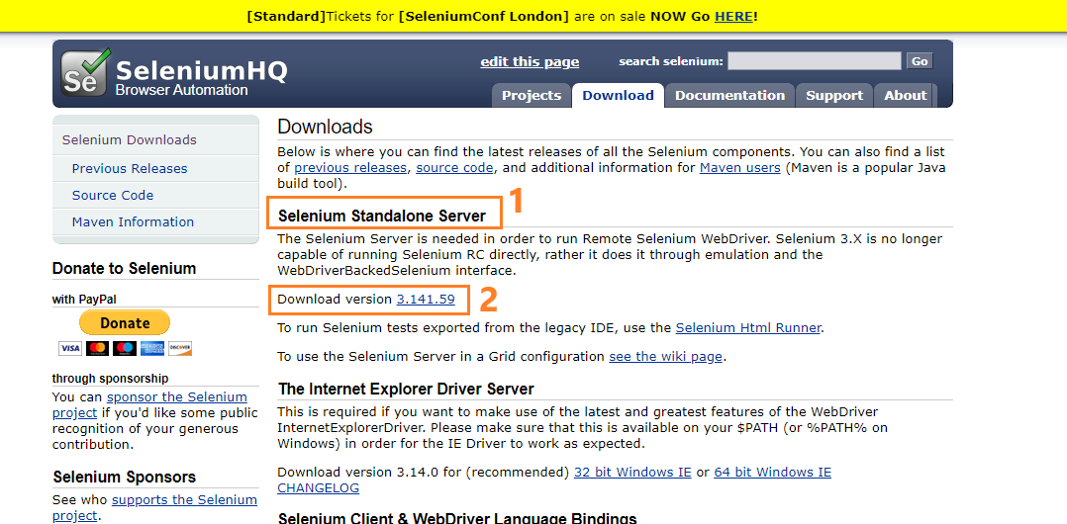Click the PayPal Donate button
The height and width of the screenshot is (524, 1067).
[125, 322]
